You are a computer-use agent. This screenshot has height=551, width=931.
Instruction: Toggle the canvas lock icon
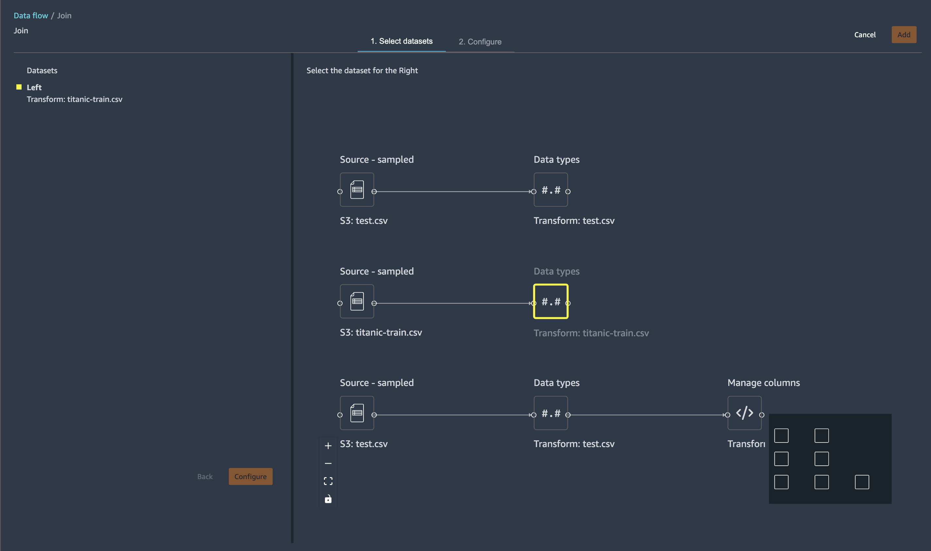[328, 499]
